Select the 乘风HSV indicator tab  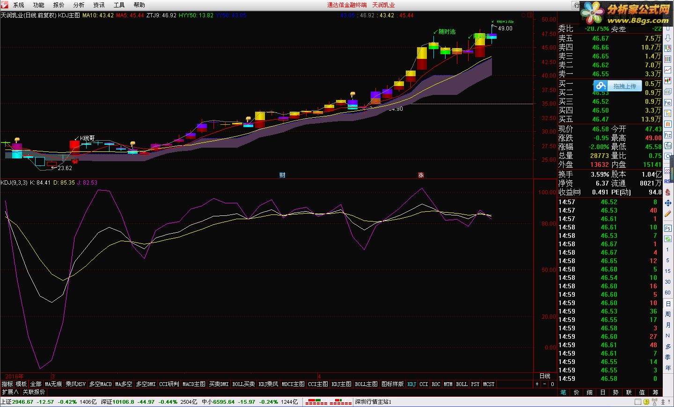click(x=76, y=384)
